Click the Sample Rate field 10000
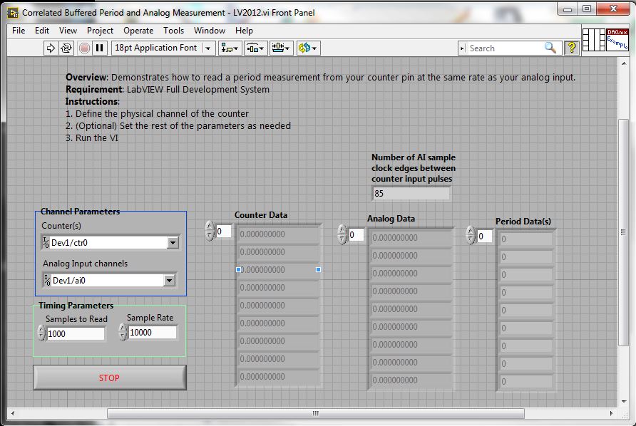 153,333
